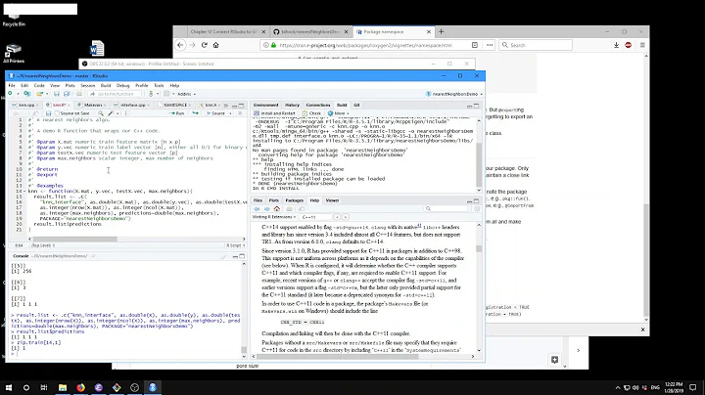Run the current line with Run button

tap(177, 113)
